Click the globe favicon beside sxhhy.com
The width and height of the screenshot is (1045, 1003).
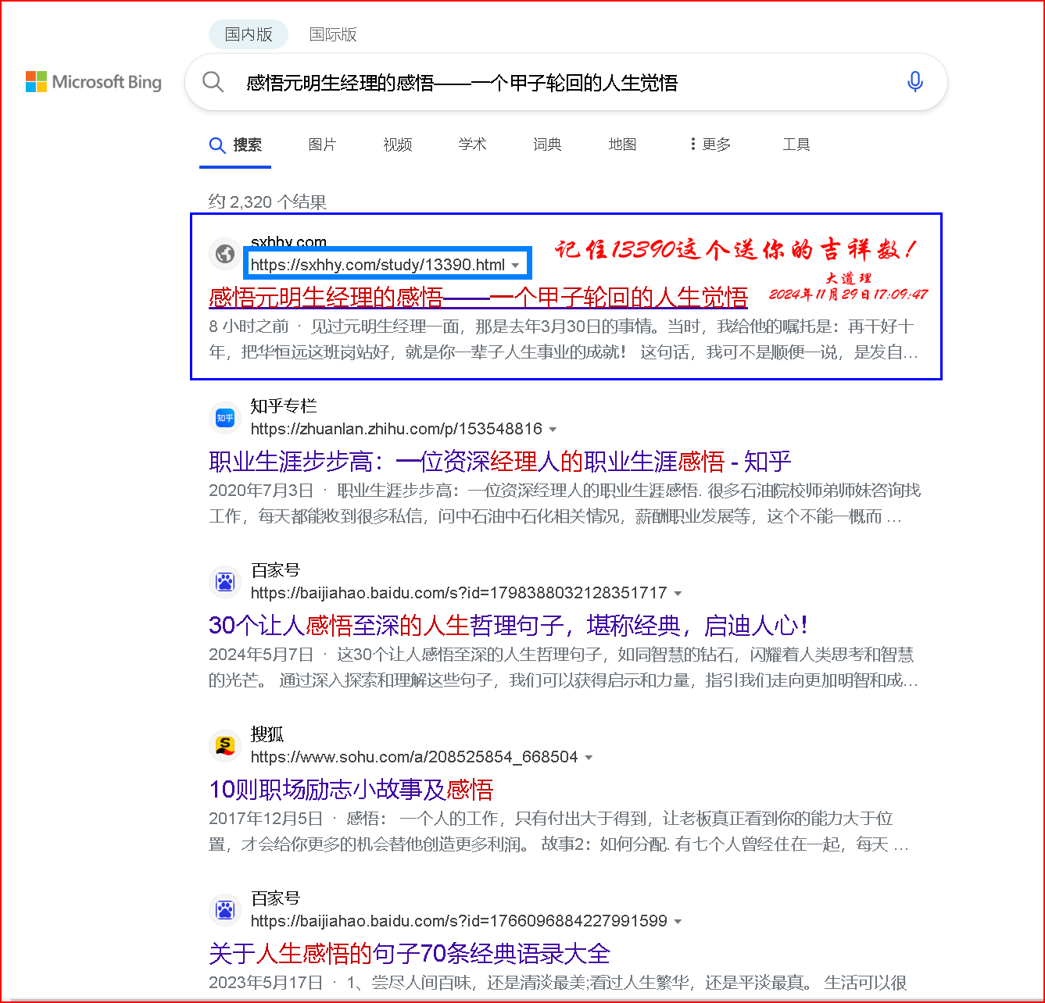click(x=225, y=254)
